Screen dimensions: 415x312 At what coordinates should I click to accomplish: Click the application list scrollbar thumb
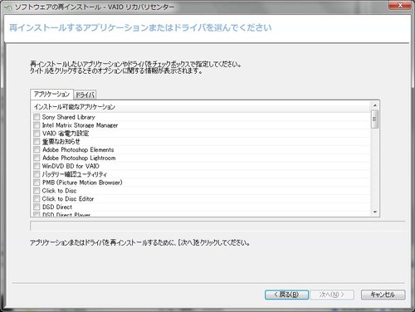[x=375, y=119]
